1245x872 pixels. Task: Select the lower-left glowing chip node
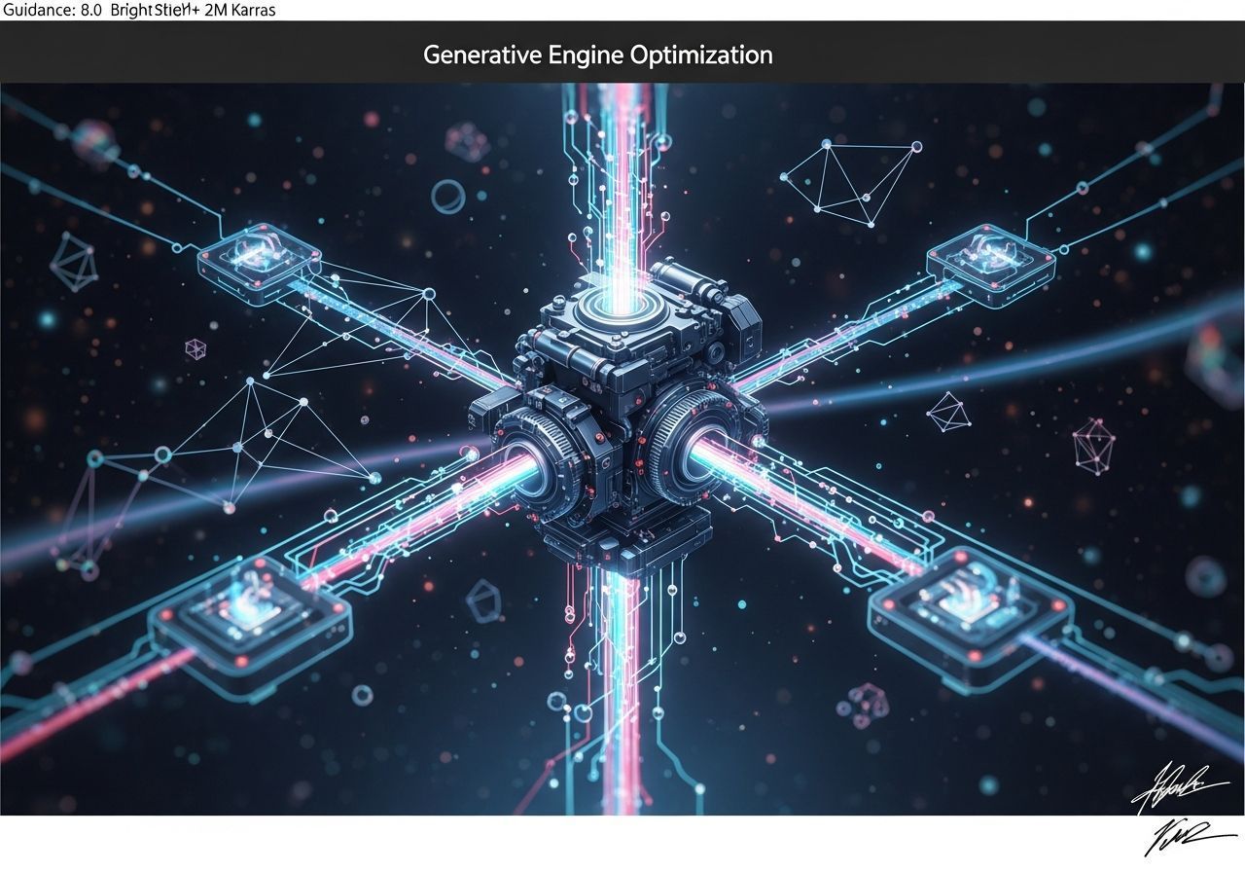point(249,611)
